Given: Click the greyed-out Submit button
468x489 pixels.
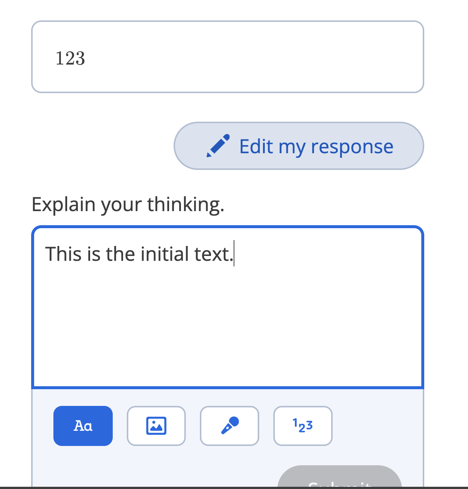Looking at the screenshot, I should coord(339,479).
